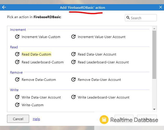Select the Write Data-User Account icon
Viewport: 164px width, 130px height.
(17, 97)
